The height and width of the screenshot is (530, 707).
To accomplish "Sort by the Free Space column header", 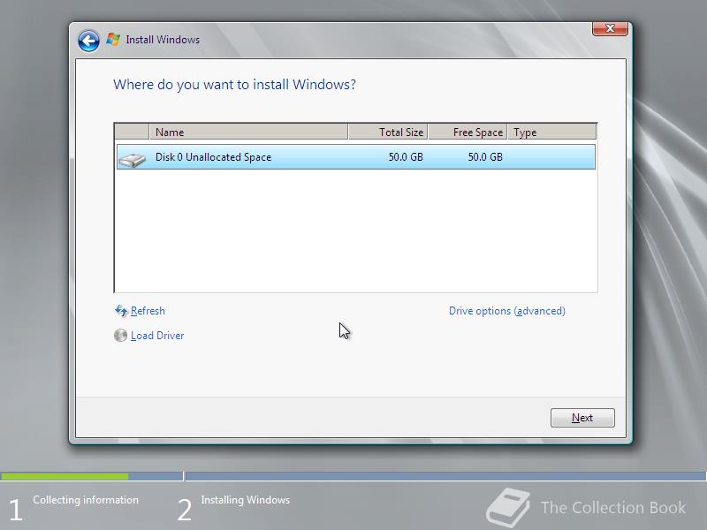I will tap(468, 132).
